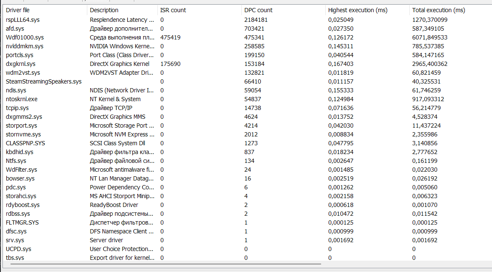Select the ntoskrnl.exe row
The image size is (492, 272).
point(248,99)
